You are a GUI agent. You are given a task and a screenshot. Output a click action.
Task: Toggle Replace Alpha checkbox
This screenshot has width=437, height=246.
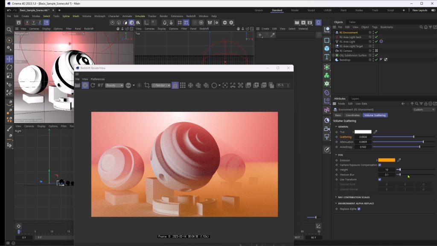[x=359, y=209]
